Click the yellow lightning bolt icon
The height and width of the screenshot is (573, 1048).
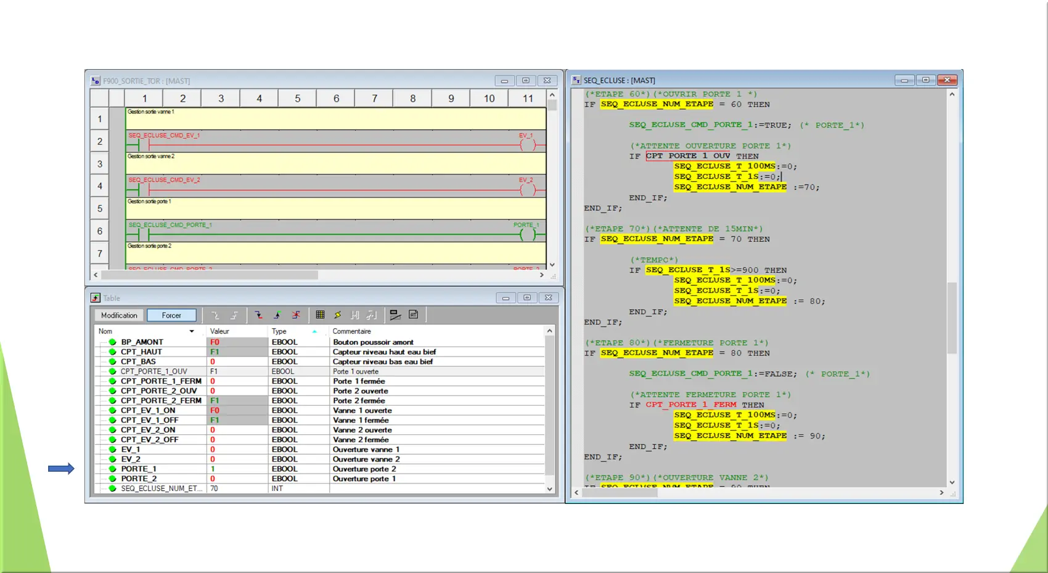(x=338, y=315)
